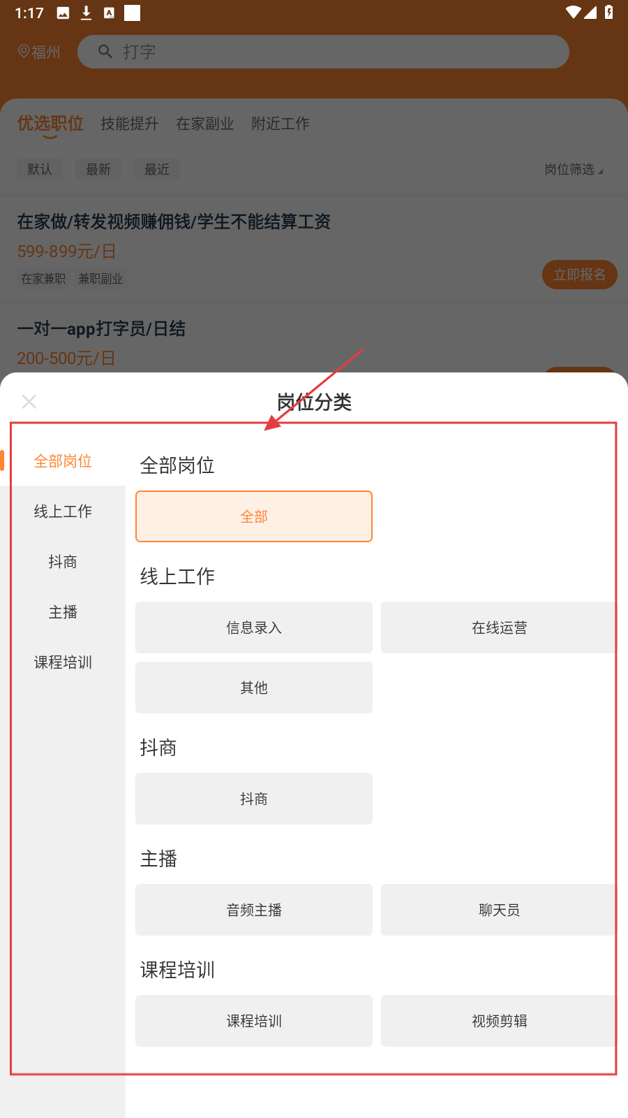Image resolution: width=628 pixels, height=1118 pixels.
Task: Select the 课程培训 chip button
Action: [x=254, y=1021]
